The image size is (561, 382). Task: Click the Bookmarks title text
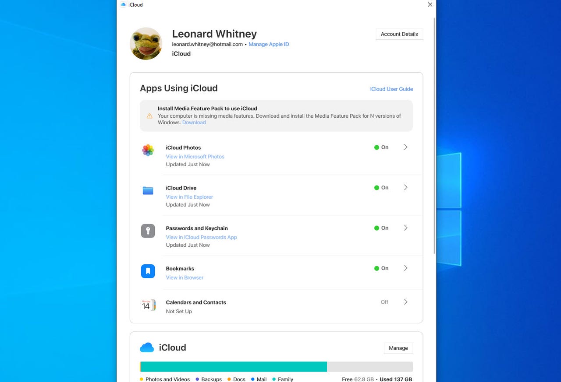click(180, 269)
